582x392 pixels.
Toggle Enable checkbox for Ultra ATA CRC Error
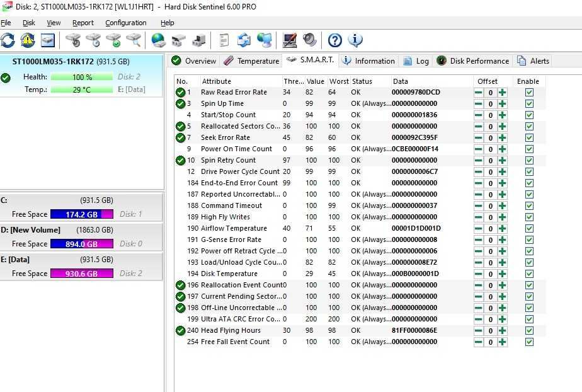point(529,320)
